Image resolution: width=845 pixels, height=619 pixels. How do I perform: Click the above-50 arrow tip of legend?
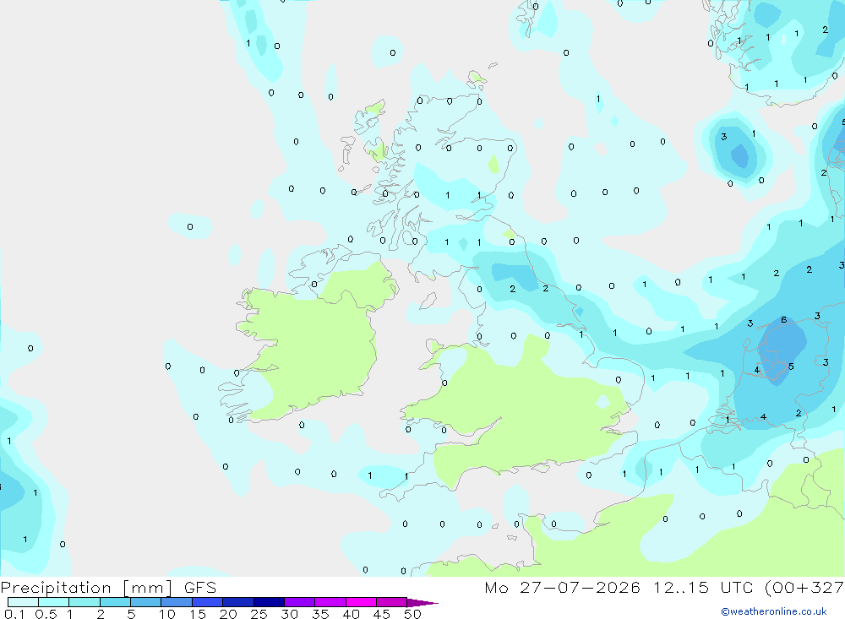422,603
